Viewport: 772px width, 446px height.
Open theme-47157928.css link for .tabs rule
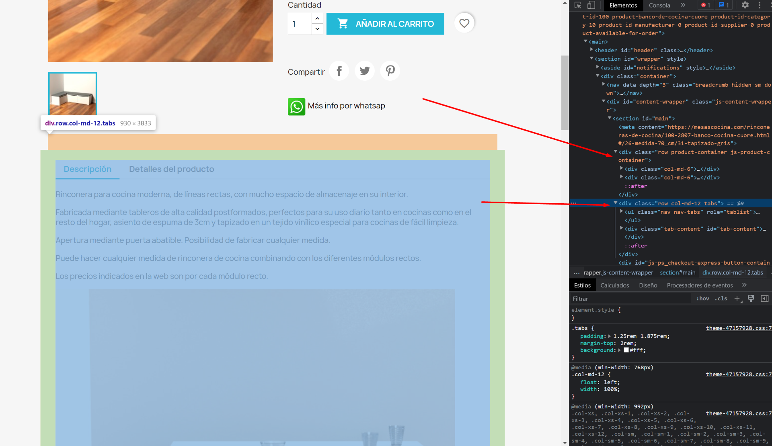(738, 328)
